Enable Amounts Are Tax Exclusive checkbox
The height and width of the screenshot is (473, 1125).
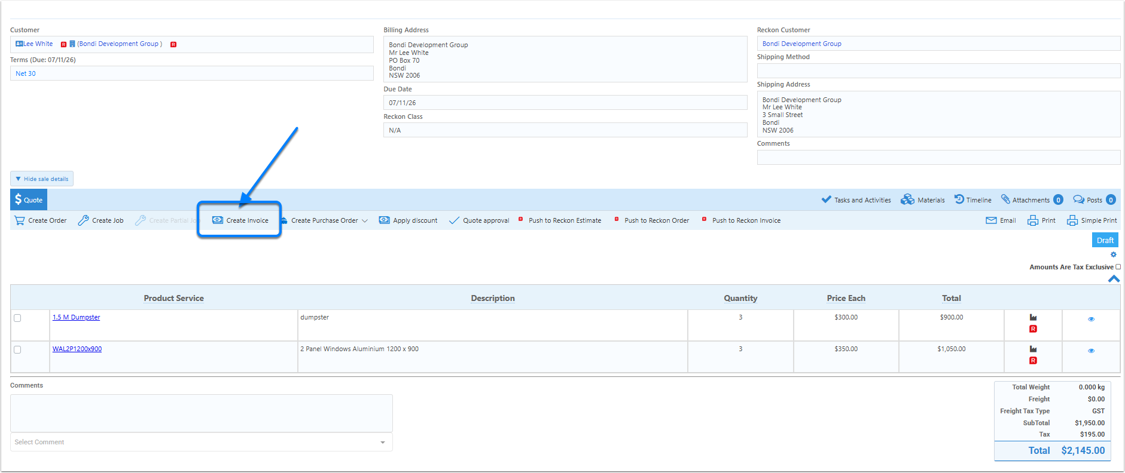point(1118,267)
